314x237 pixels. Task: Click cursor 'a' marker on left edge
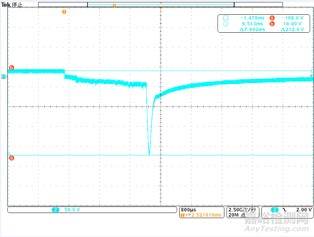pyautogui.click(x=12, y=158)
